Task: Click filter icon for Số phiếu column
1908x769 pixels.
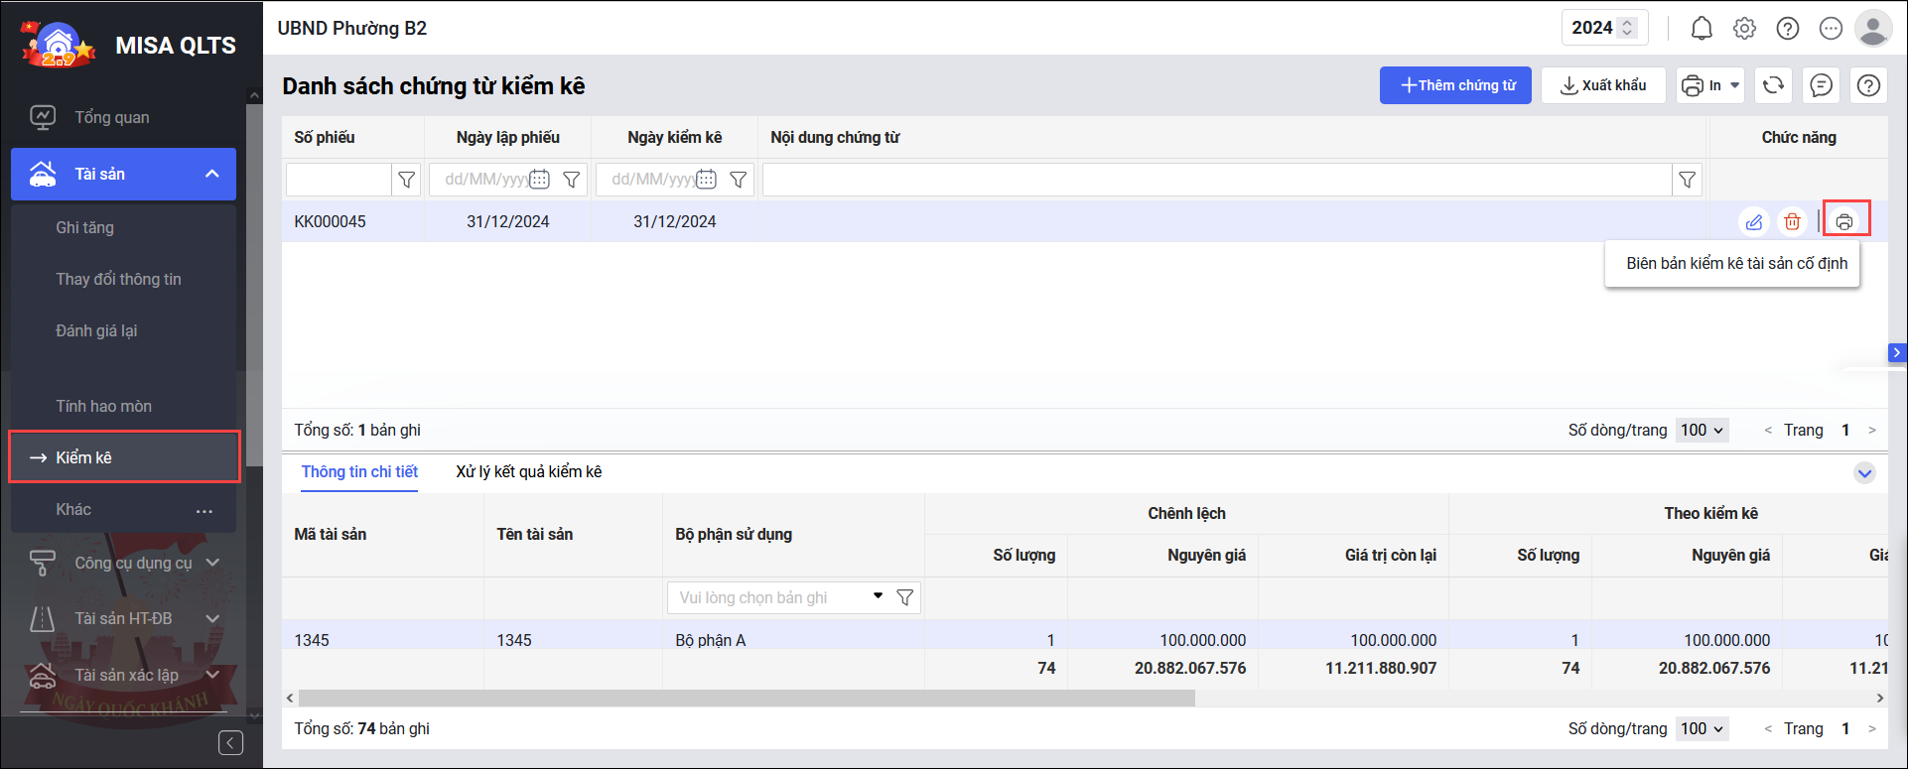Action: pyautogui.click(x=406, y=180)
